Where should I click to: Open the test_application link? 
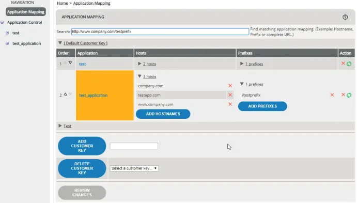point(94,96)
